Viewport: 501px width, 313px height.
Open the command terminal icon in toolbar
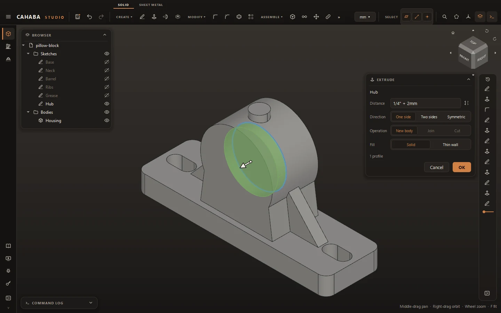pos(492,17)
